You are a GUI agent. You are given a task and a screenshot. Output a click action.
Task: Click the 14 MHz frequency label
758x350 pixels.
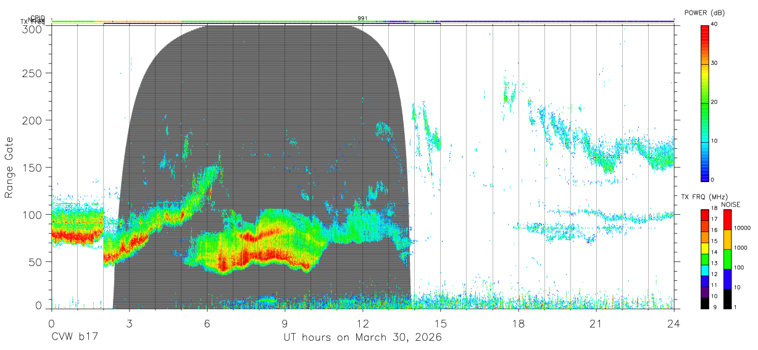(x=714, y=252)
